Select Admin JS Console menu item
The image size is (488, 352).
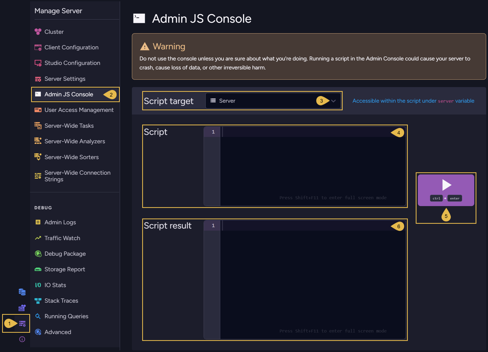75,94
